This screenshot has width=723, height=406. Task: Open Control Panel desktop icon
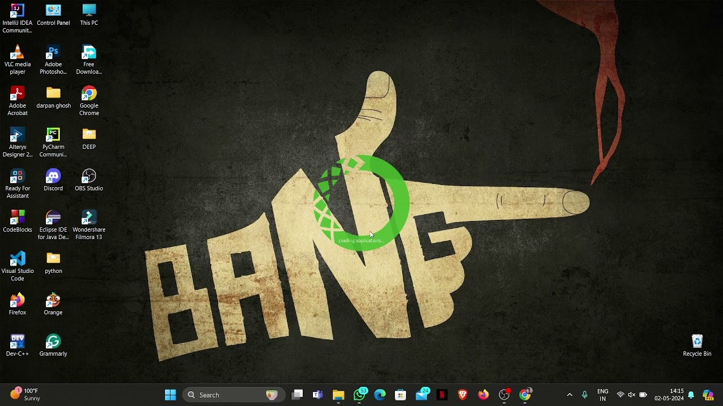[53, 15]
